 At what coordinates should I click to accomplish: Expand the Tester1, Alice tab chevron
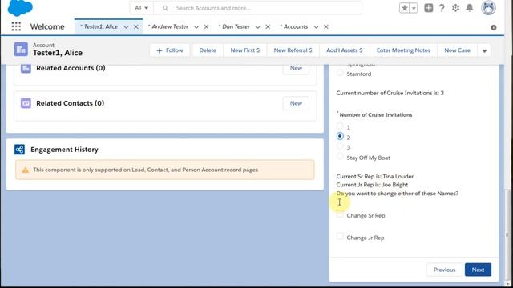coord(126,26)
